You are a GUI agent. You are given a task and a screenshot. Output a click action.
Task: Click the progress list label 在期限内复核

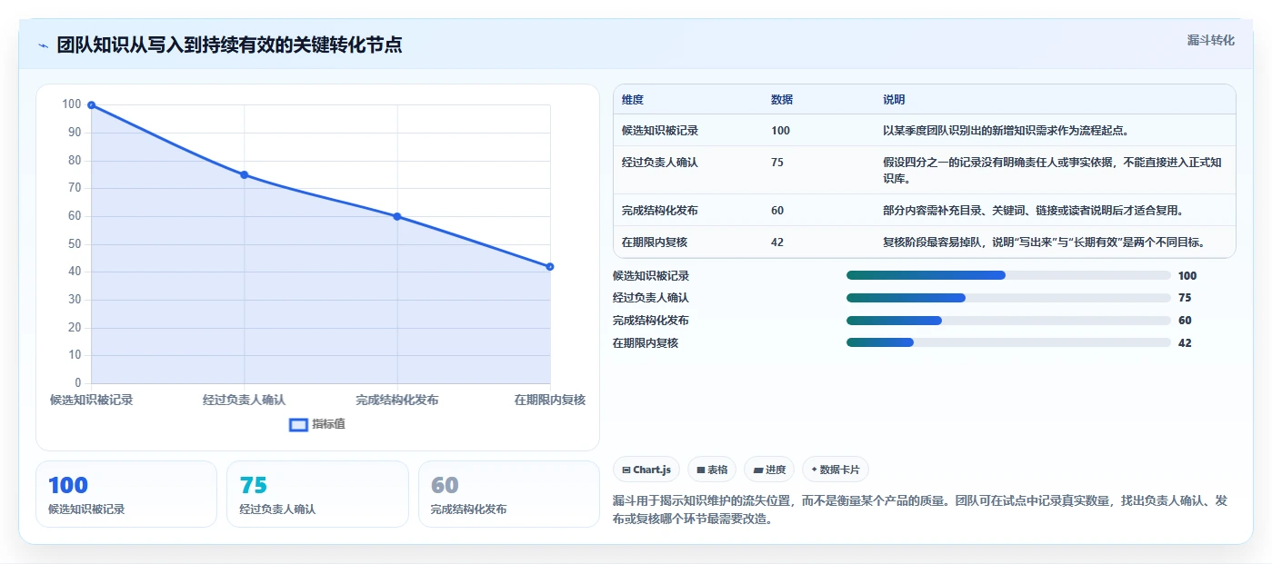[646, 343]
